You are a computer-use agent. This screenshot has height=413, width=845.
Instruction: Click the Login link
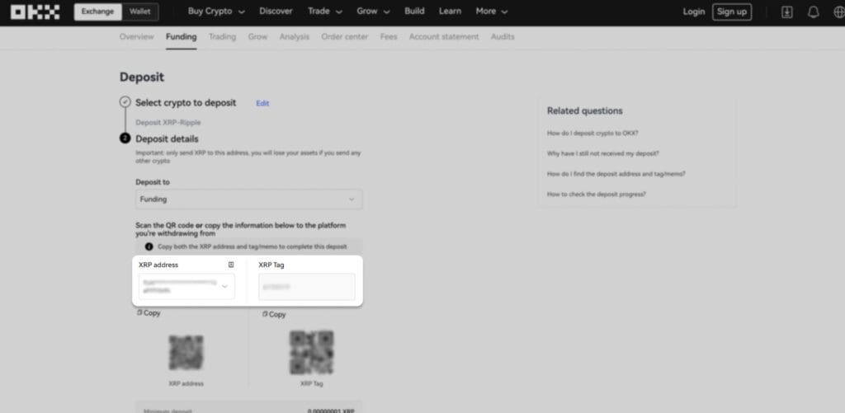click(693, 12)
